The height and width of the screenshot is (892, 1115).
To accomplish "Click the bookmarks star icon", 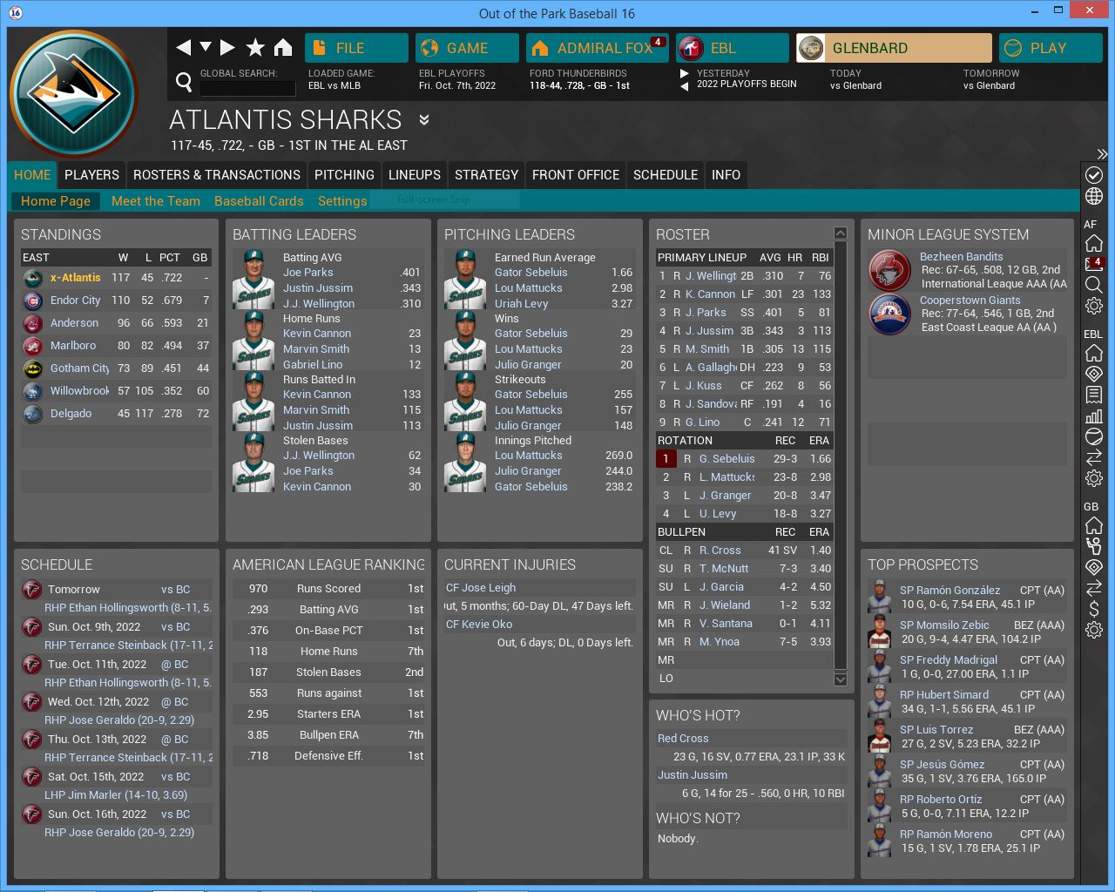I will point(255,48).
